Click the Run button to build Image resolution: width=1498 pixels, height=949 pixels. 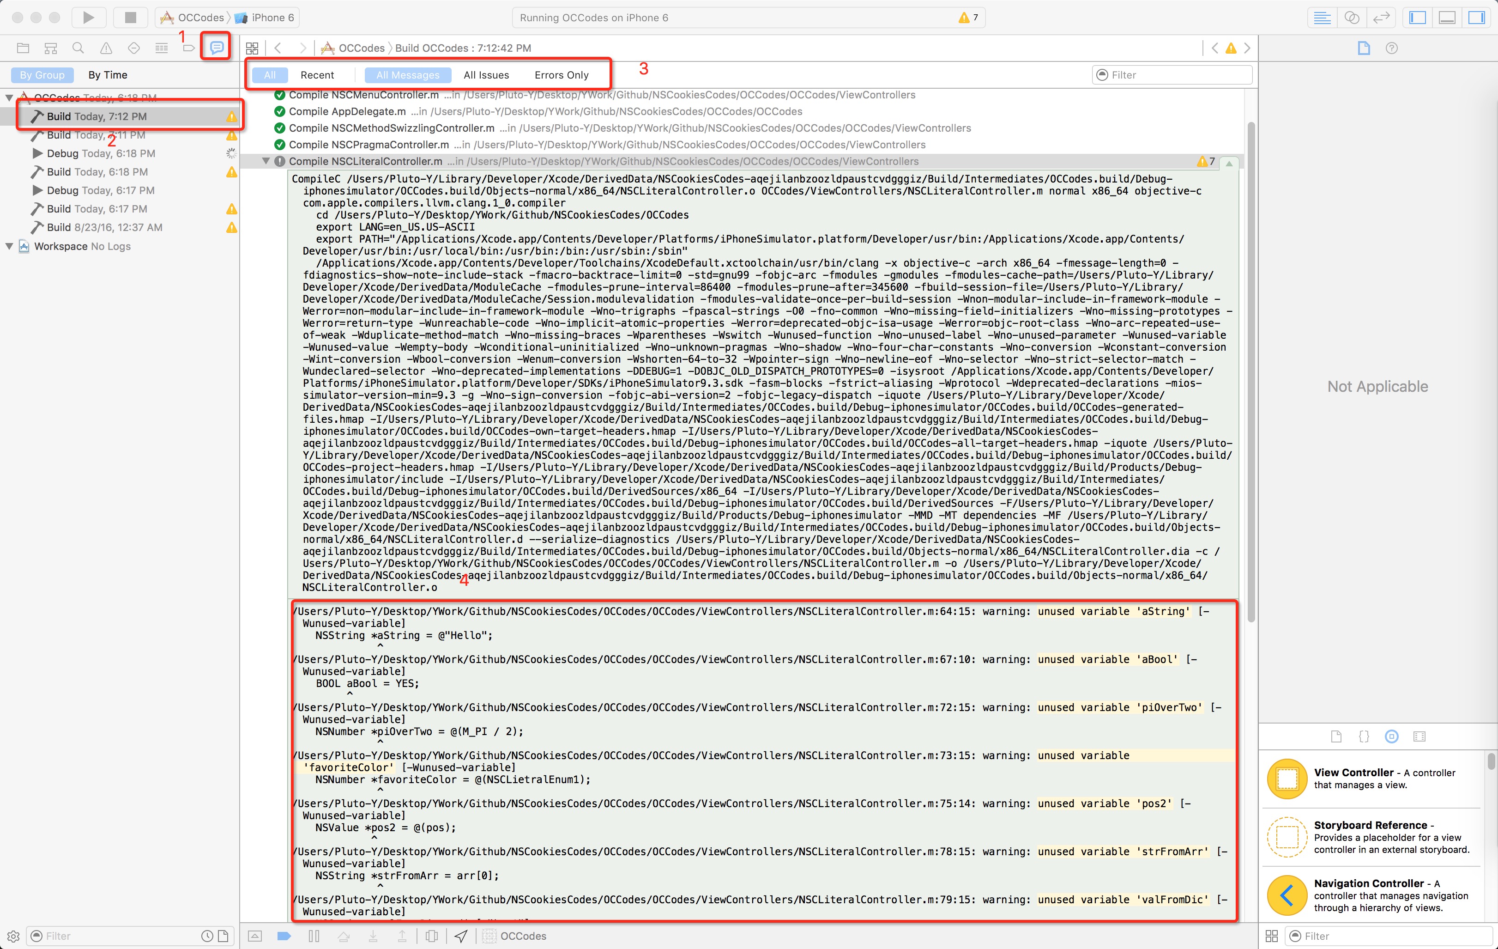click(90, 15)
